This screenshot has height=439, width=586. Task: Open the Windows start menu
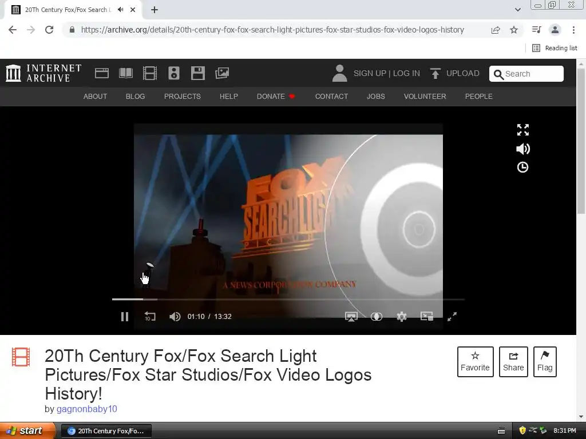[x=27, y=431]
